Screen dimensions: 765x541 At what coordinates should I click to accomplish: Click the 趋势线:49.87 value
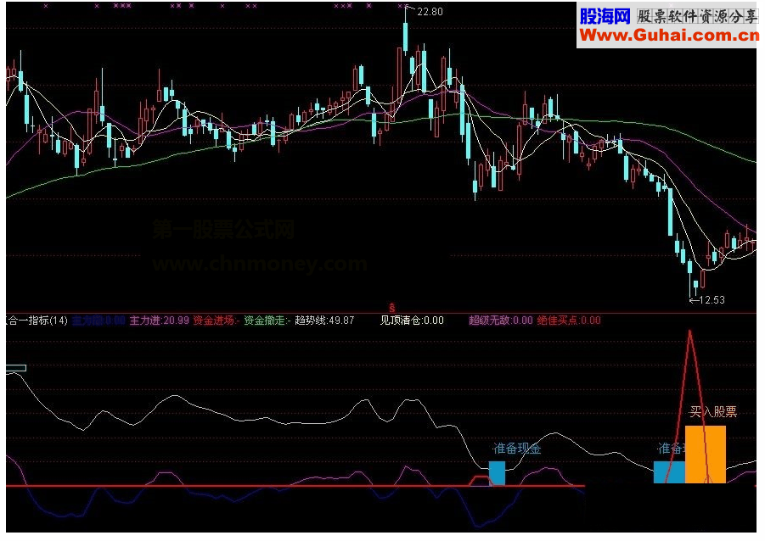(x=324, y=321)
